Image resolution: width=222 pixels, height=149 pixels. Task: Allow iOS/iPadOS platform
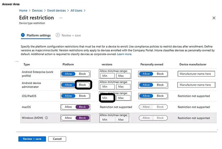pos(68,96)
